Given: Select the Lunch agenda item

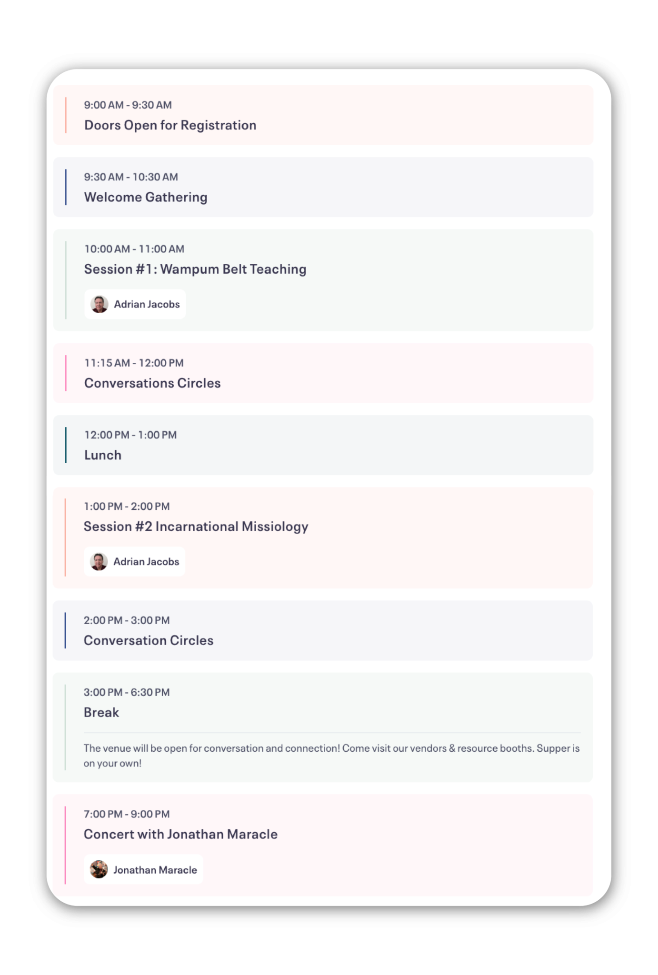Looking at the screenshot, I should pos(323,445).
